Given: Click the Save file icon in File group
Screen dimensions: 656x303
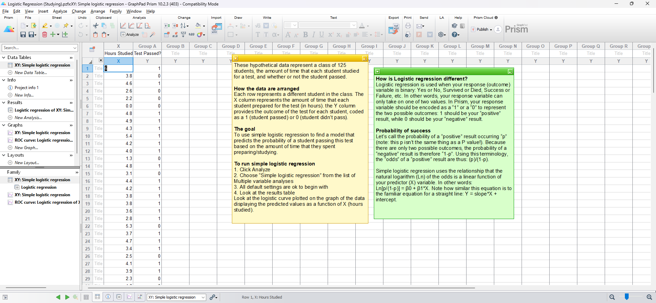Looking at the screenshot, I should coord(23,34).
